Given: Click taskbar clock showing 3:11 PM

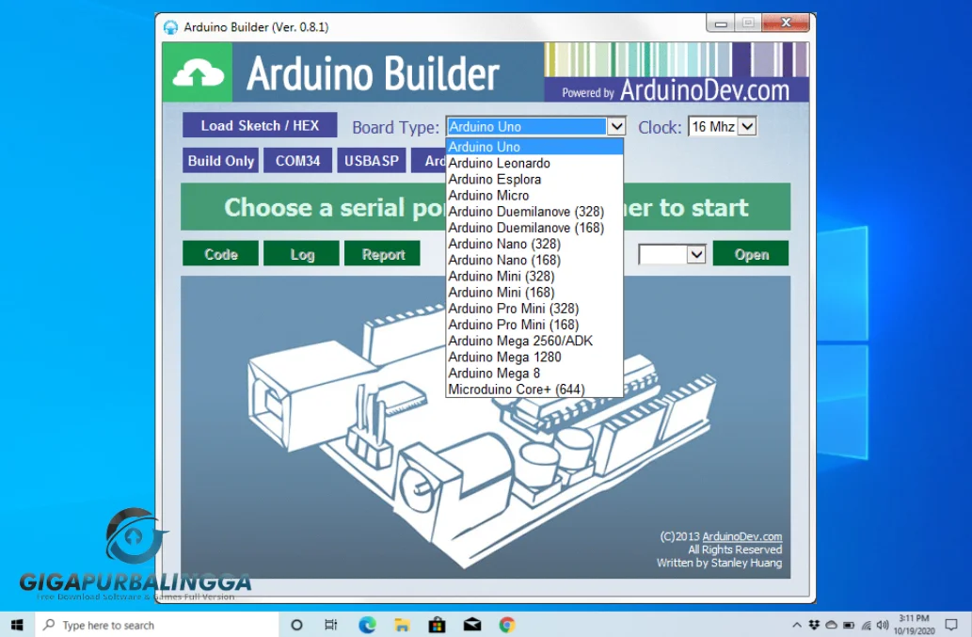Looking at the screenshot, I should [x=915, y=625].
